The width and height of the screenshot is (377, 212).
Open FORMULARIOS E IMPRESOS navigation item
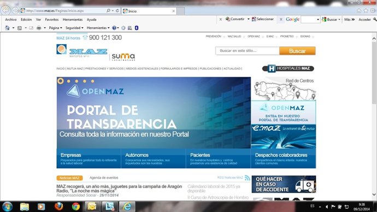tap(179, 68)
